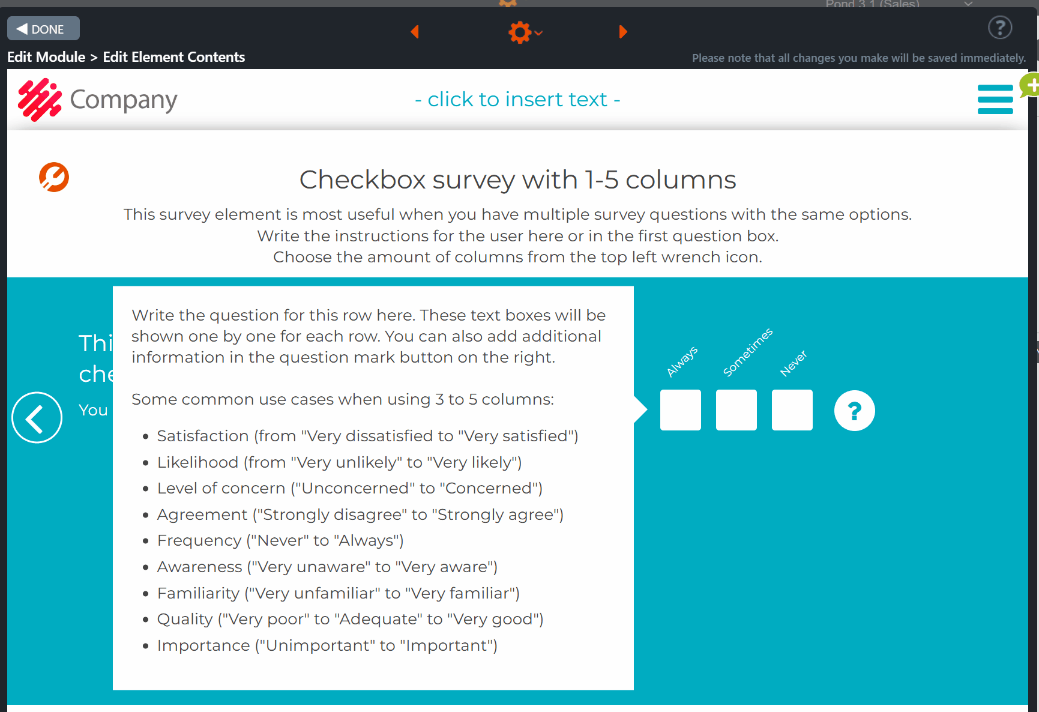Click the Likelihood bullet item
The height and width of the screenshot is (712, 1039).
pos(339,462)
